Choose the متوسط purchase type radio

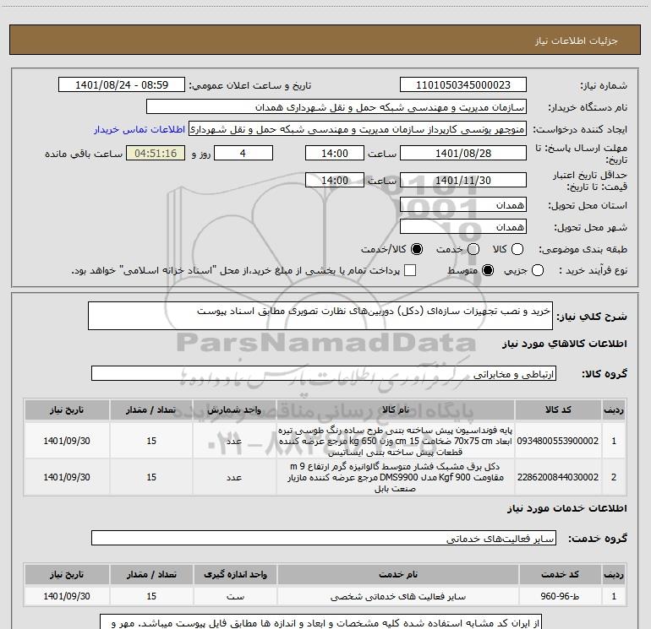click(x=488, y=270)
